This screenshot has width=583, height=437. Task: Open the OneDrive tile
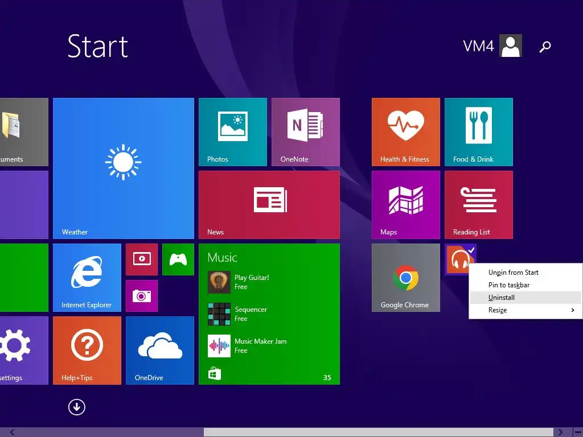160,351
